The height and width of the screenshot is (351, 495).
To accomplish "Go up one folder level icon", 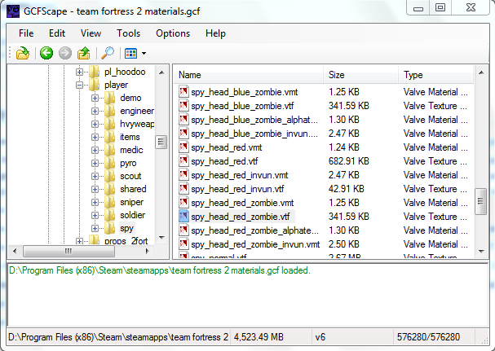I will tap(84, 53).
